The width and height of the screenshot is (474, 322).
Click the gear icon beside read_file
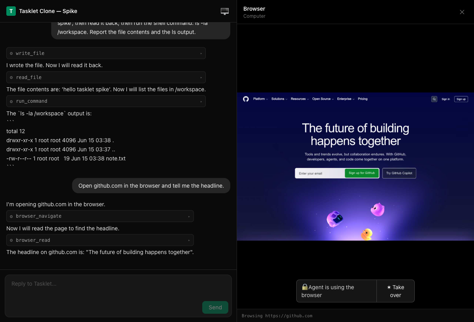coord(11,77)
